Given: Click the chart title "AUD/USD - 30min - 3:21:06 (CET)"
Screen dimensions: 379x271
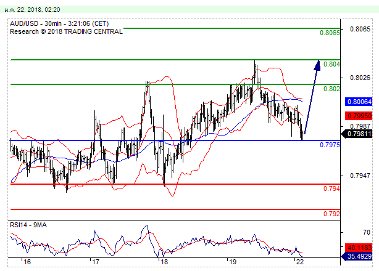Looking at the screenshot, I should tap(59, 23).
